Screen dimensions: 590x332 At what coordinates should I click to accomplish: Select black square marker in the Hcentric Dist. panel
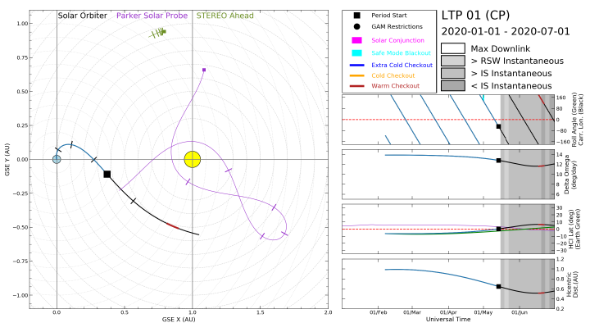pyautogui.click(x=498, y=286)
